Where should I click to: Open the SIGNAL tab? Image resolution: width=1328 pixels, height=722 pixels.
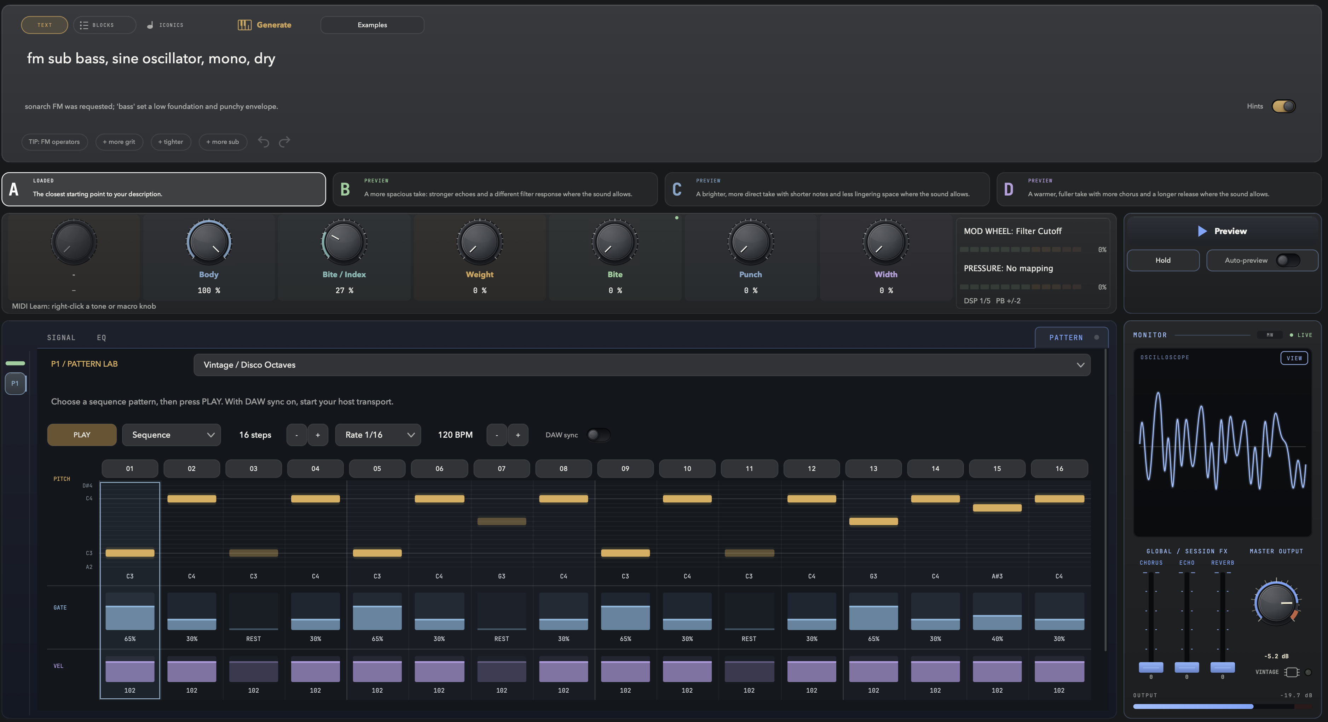pos(61,338)
